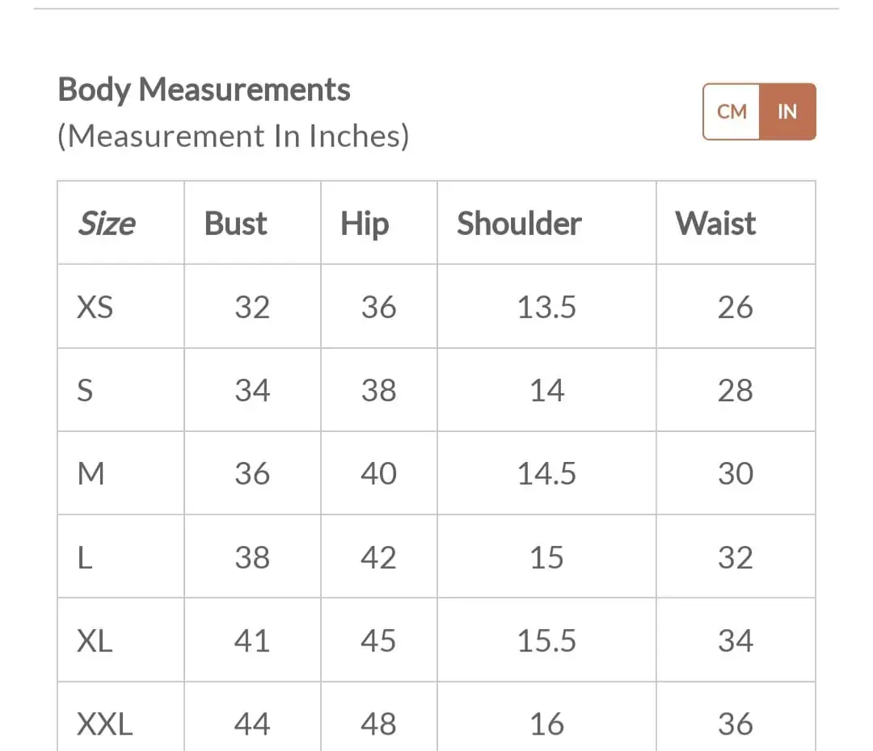873x751 pixels.
Task: Click the Waist column header
Action: [x=715, y=224]
